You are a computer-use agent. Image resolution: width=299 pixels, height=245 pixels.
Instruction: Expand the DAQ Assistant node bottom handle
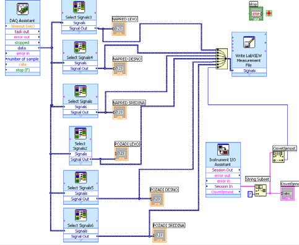coord(22,74)
